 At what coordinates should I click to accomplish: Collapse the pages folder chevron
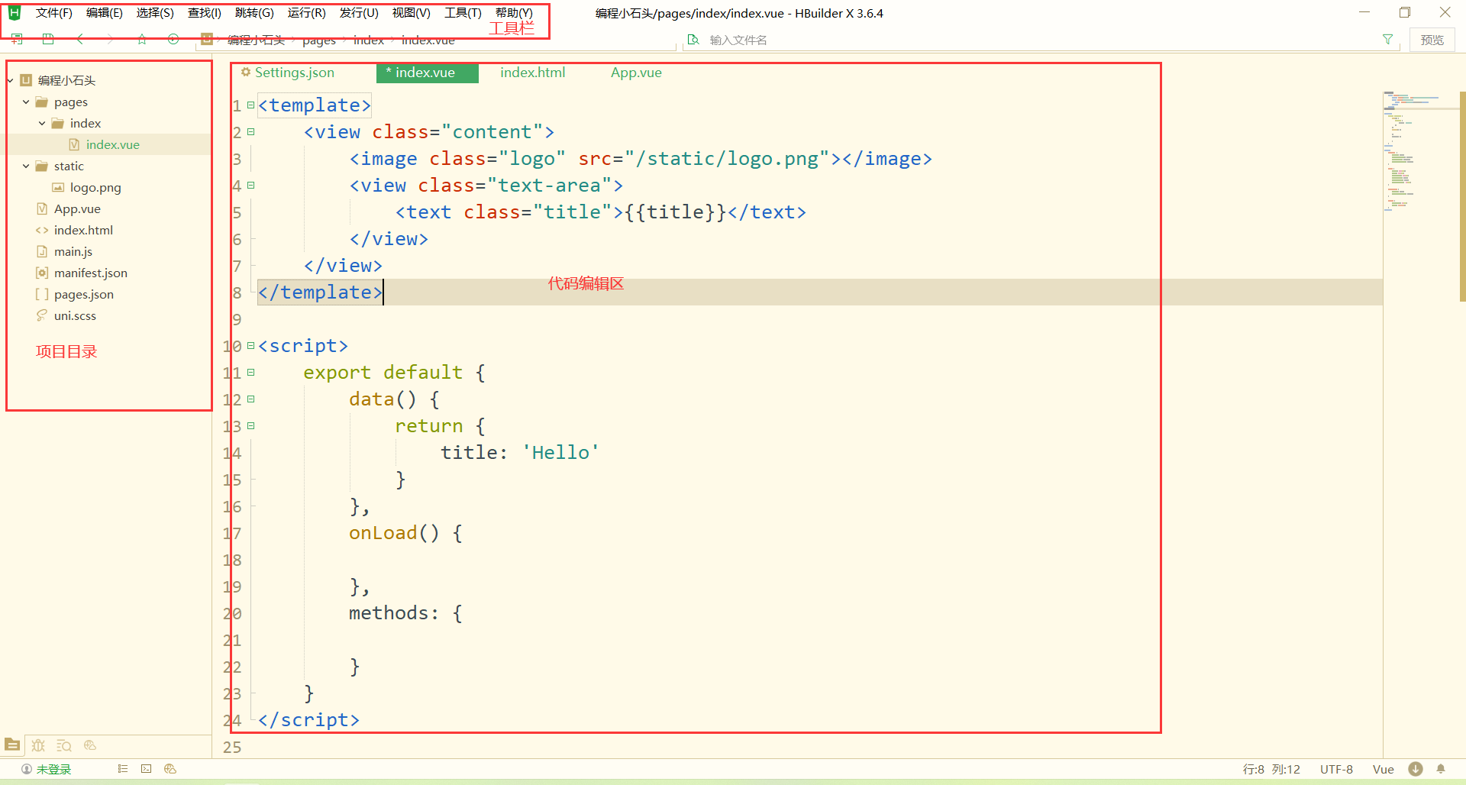pos(26,102)
